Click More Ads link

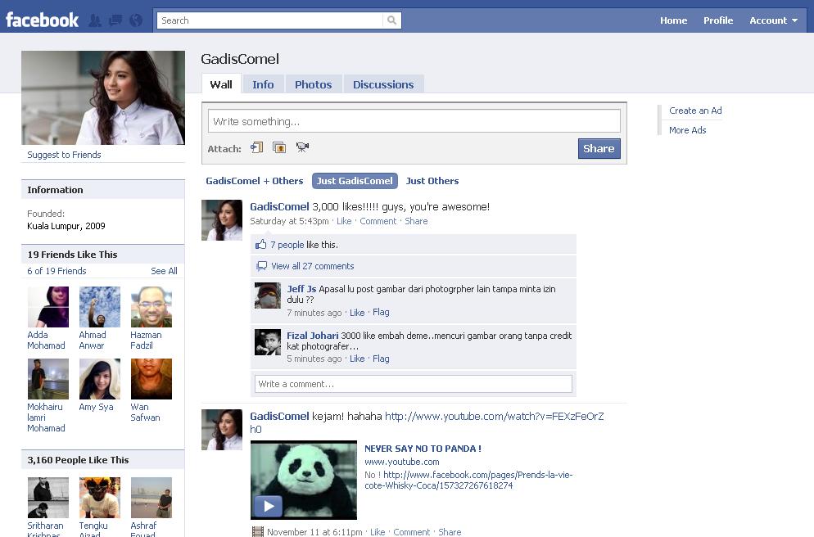tap(687, 130)
